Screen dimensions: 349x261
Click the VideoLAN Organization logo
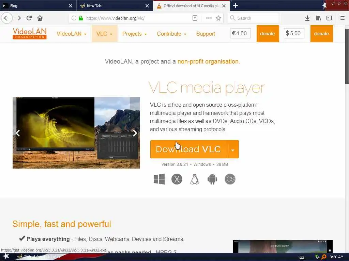(x=30, y=34)
